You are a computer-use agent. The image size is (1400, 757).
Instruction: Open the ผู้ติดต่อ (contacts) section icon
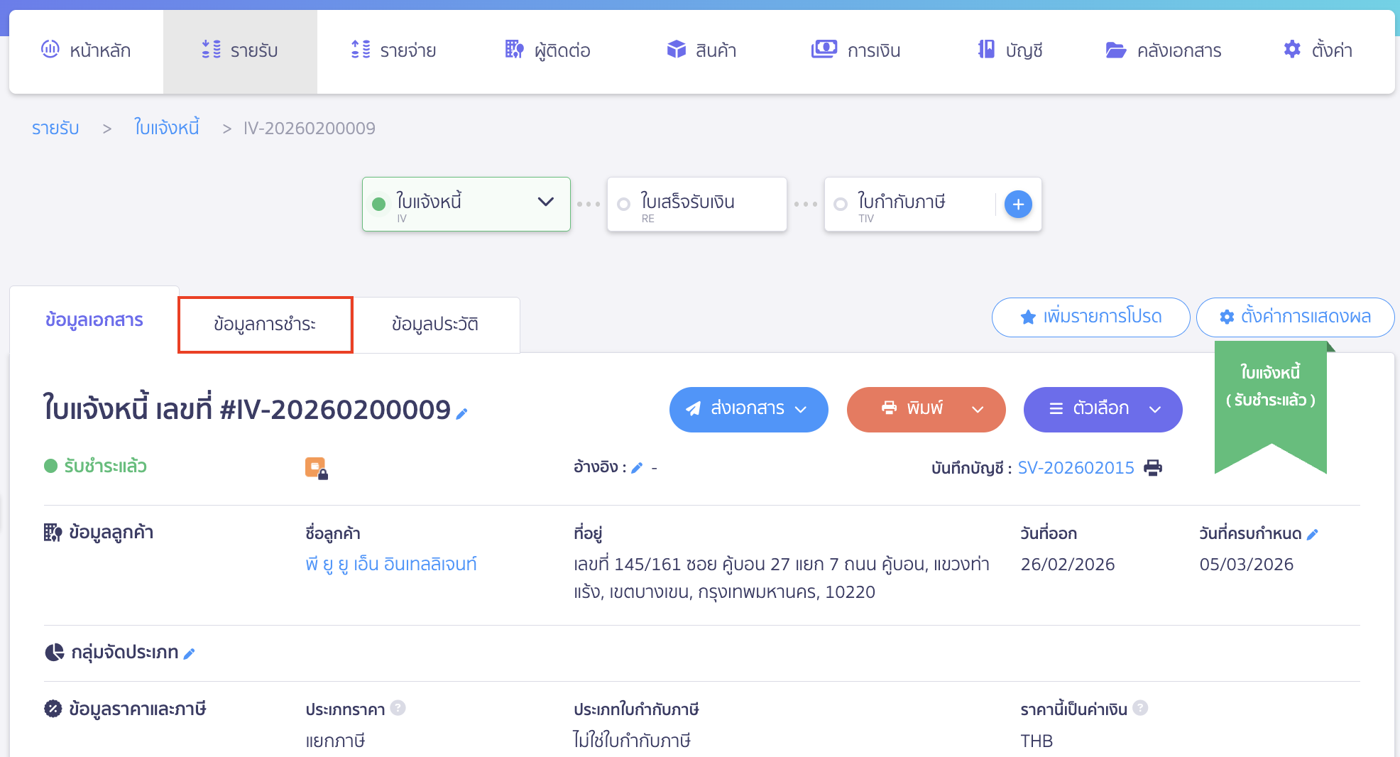click(x=513, y=50)
